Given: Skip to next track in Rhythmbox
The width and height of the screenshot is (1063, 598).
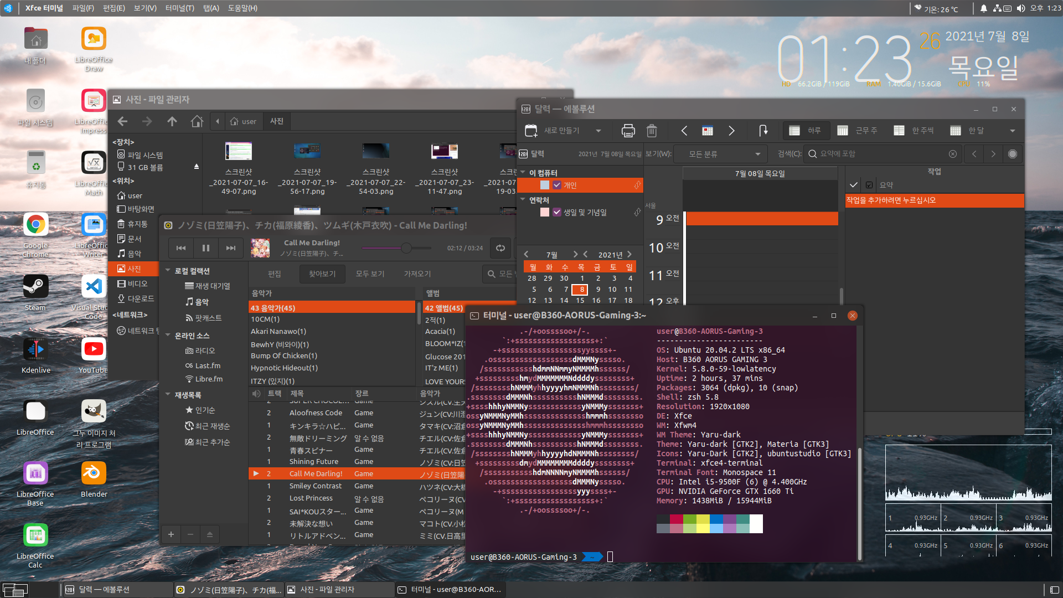Looking at the screenshot, I should coord(231,248).
